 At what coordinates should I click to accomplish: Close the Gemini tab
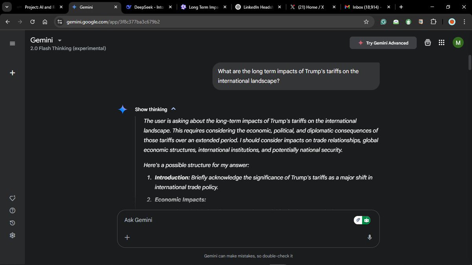[115, 7]
